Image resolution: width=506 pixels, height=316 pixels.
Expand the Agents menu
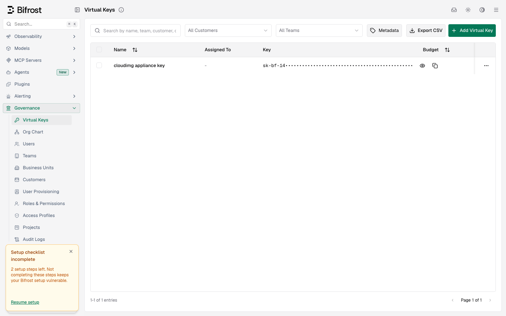tap(41, 72)
